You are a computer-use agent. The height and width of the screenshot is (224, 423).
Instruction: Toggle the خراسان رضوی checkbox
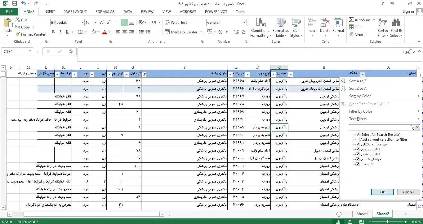pyautogui.click(x=358, y=154)
